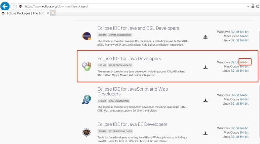Viewport: 260px width, 144px height.
Task: Download Java Developers Mac Cocoa 64-bit
Action: pos(244,66)
